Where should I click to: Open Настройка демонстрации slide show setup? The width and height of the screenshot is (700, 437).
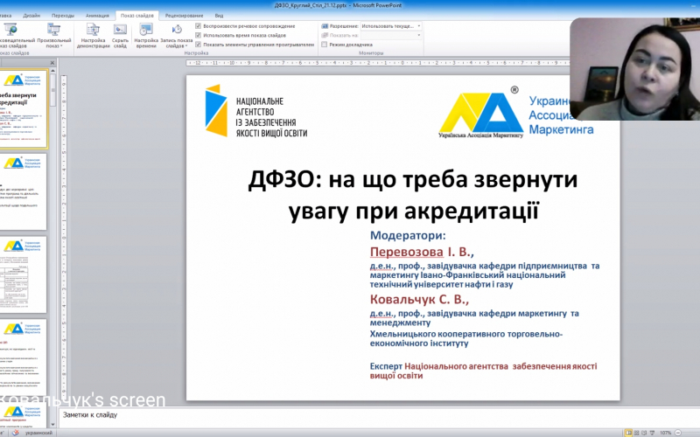(93, 36)
